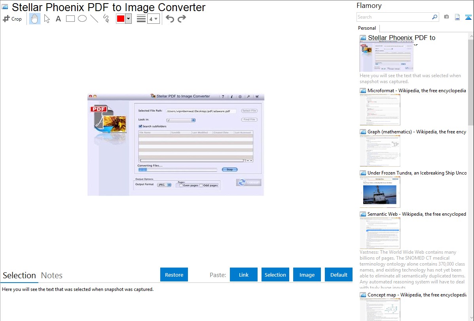
Task: Open the Under Frozen Tundra snapshot thumbnail
Action: pos(380,192)
